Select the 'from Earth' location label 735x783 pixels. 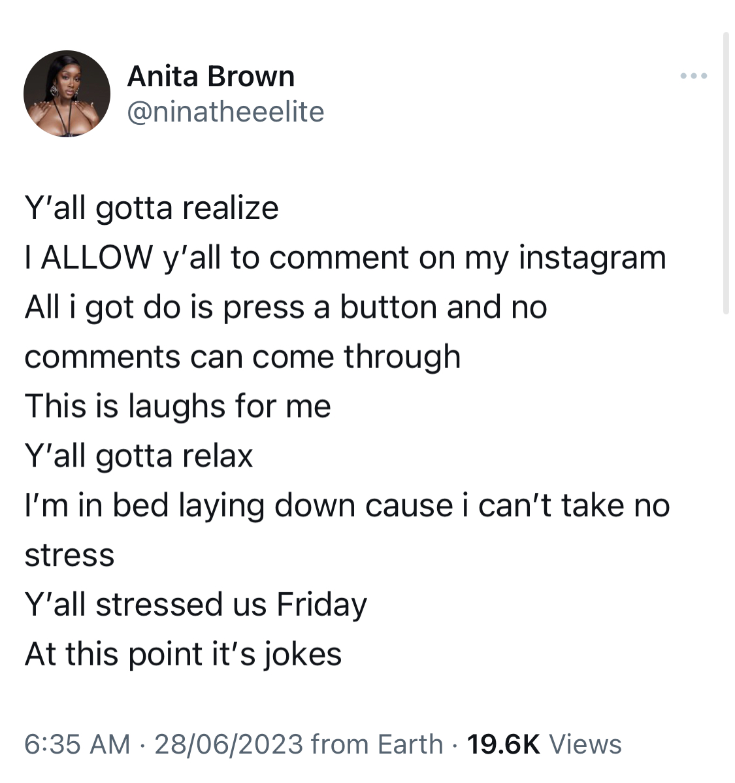point(377,744)
